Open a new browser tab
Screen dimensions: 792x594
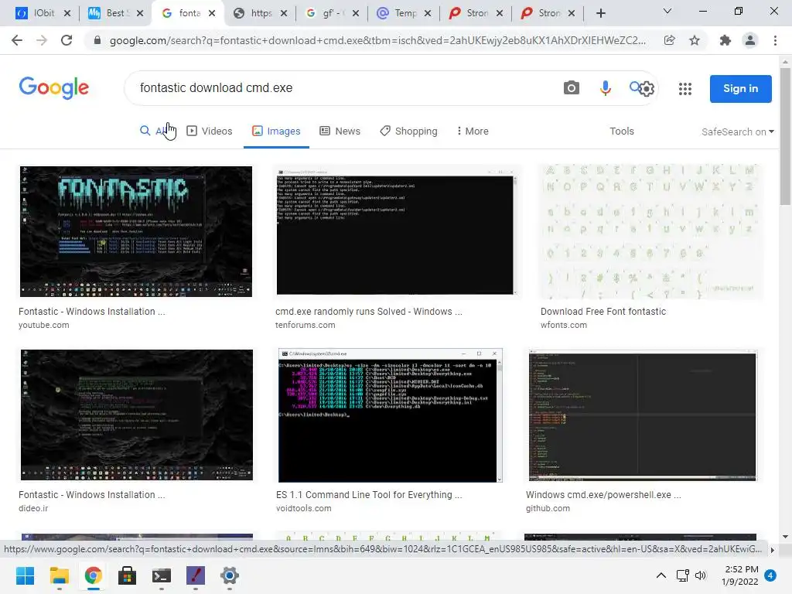click(x=600, y=13)
